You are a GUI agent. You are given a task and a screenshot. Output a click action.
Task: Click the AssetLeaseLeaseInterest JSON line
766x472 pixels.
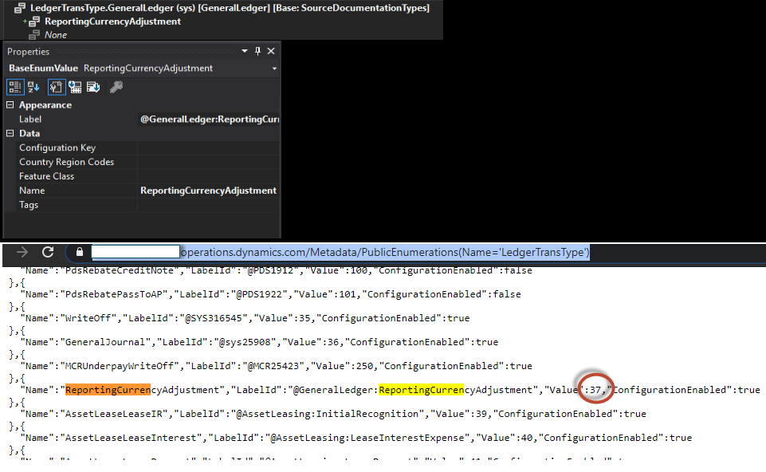[x=356, y=438]
